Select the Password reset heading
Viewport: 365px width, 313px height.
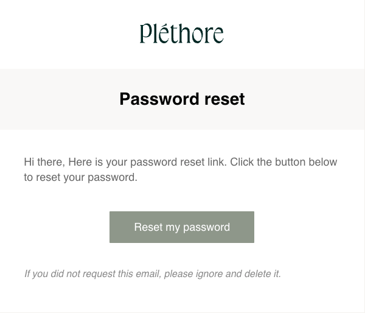pos(182,99)
